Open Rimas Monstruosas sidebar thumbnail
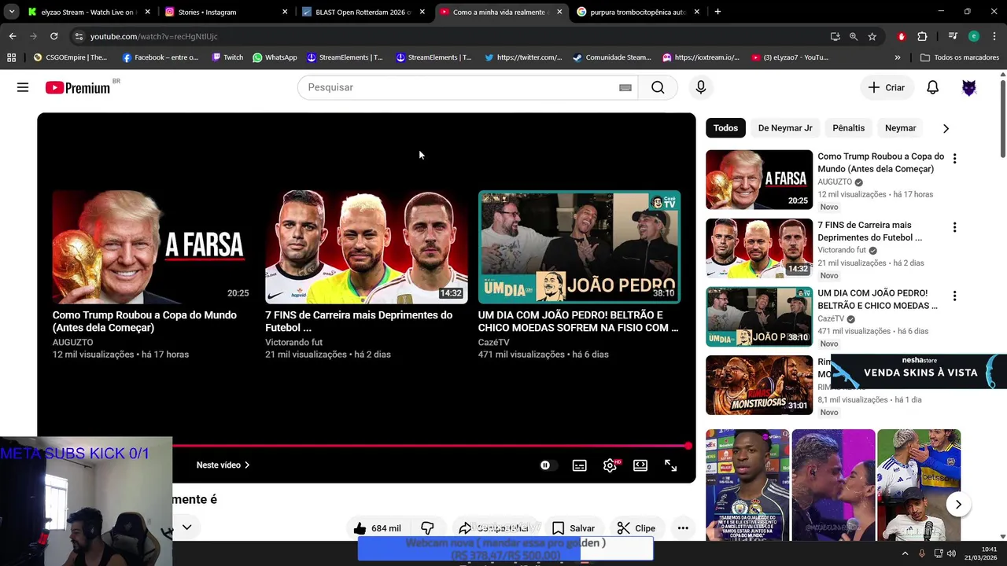The height and width of the screenshot is (566, 1007). pos(759,385)
